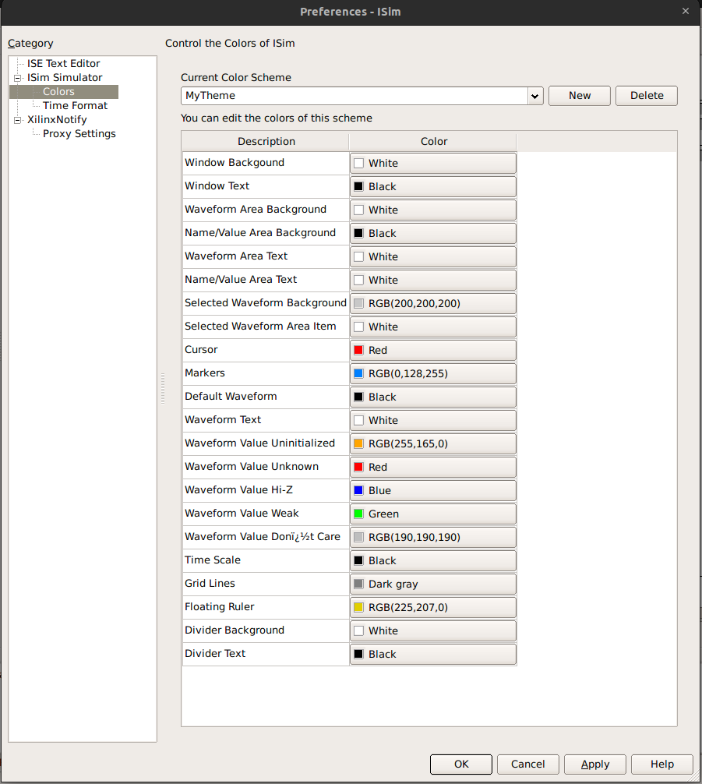Click the Cursor red color swatch

432,350
